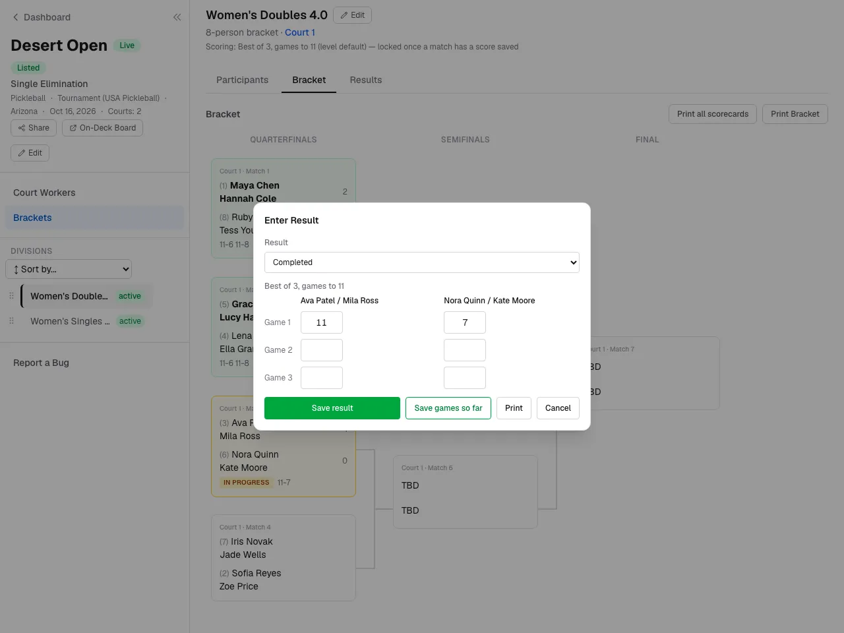Viewport: 844px width, 633px height.
Task: Click Print all scorecards
Action: tap(713, 114)
